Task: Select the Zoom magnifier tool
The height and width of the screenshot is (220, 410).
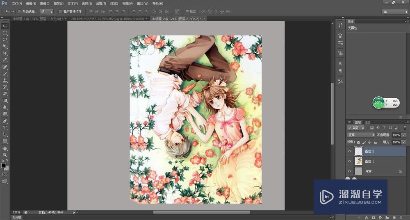Action: pyautogui.click(x=5, y=155)
